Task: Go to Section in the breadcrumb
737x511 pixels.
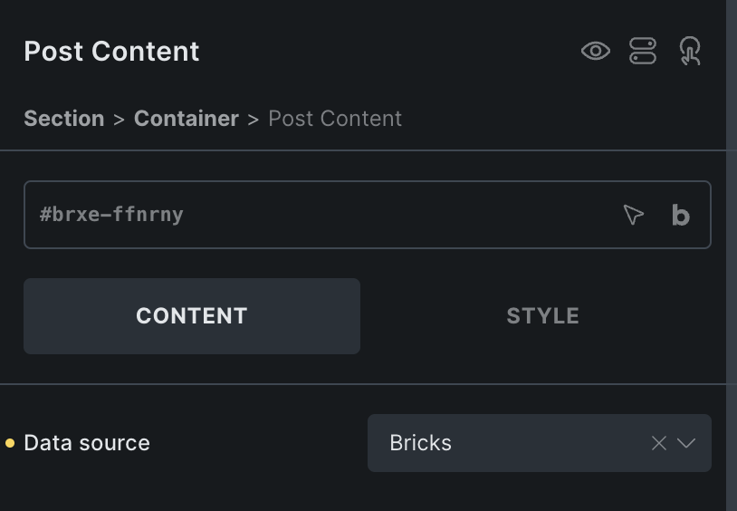Action: point(64,118)
